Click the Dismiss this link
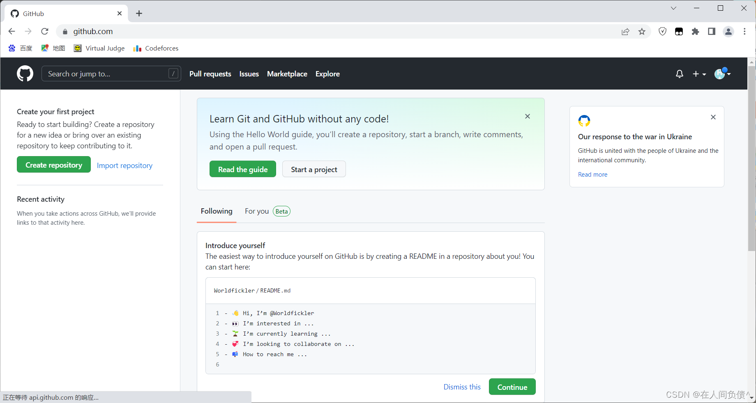 coord(462,387)
